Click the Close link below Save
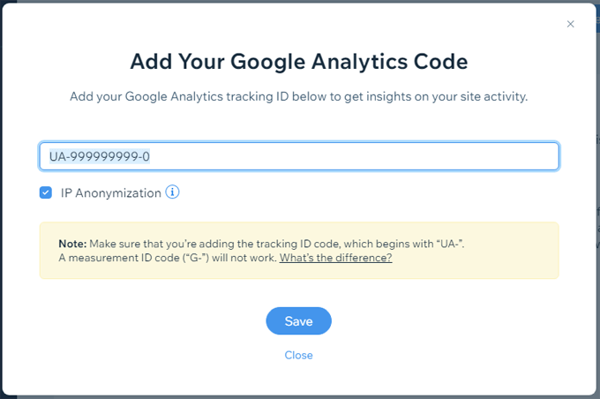The height and width of the screenshot is (399, 600). tap(298, 355)
